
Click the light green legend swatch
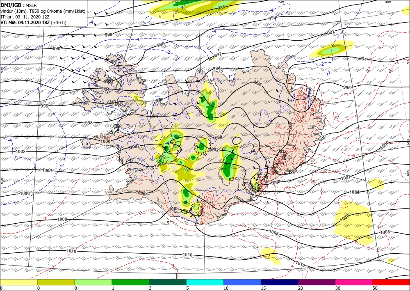pyautogui.click(x=93, y=282)
